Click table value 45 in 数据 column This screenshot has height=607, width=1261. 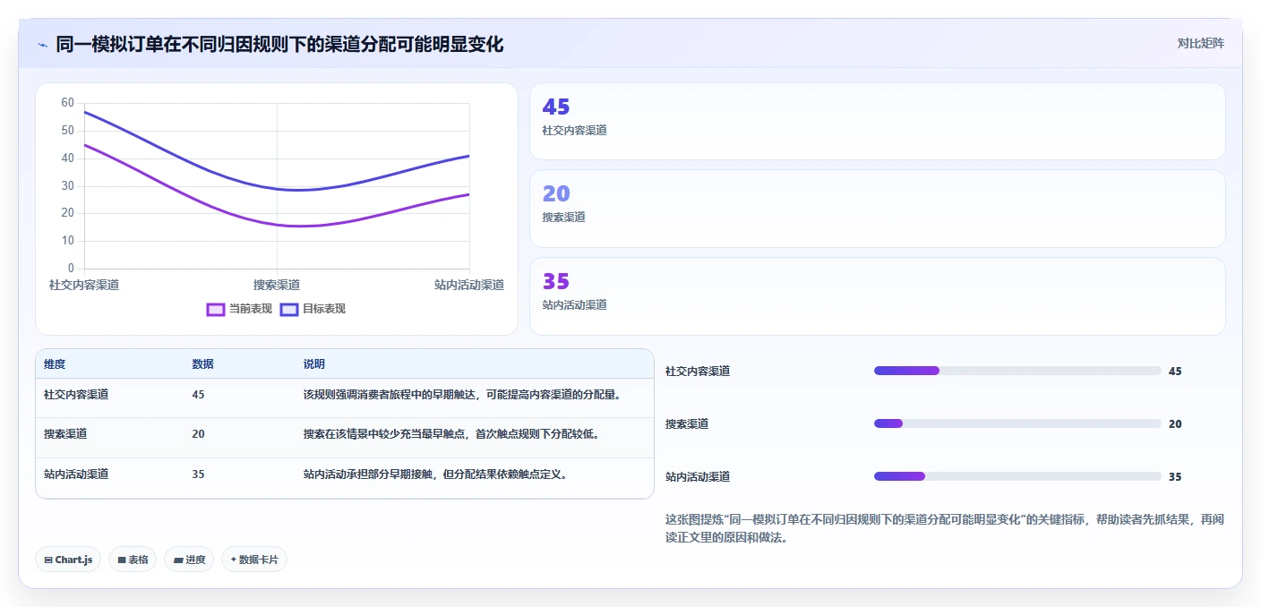click(198, 394)
